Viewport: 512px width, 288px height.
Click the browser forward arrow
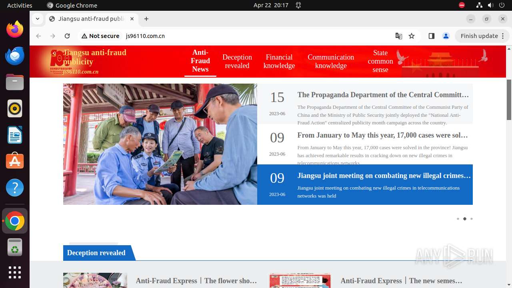[x=53, y=36]
